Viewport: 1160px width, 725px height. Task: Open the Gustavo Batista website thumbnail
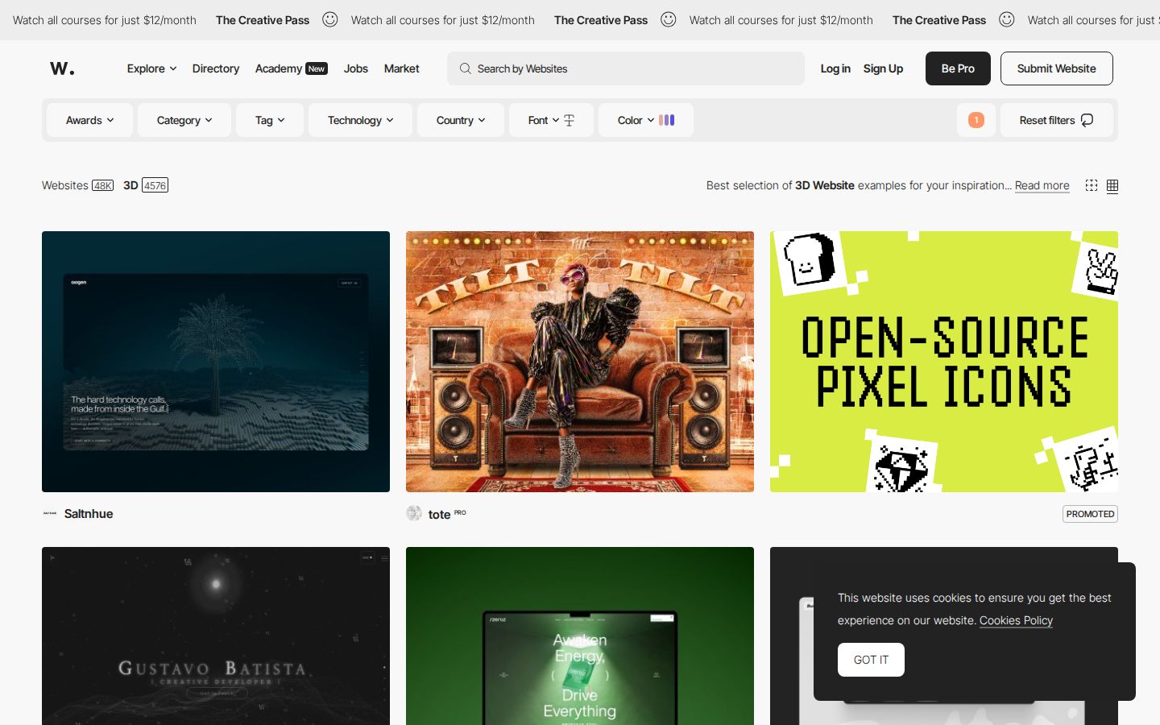[216, 636]
